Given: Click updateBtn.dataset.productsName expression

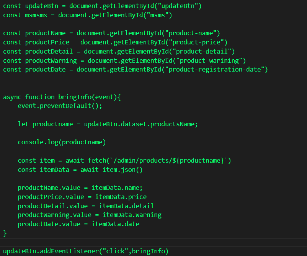Looking at the screenshot, I should (139, 124).
